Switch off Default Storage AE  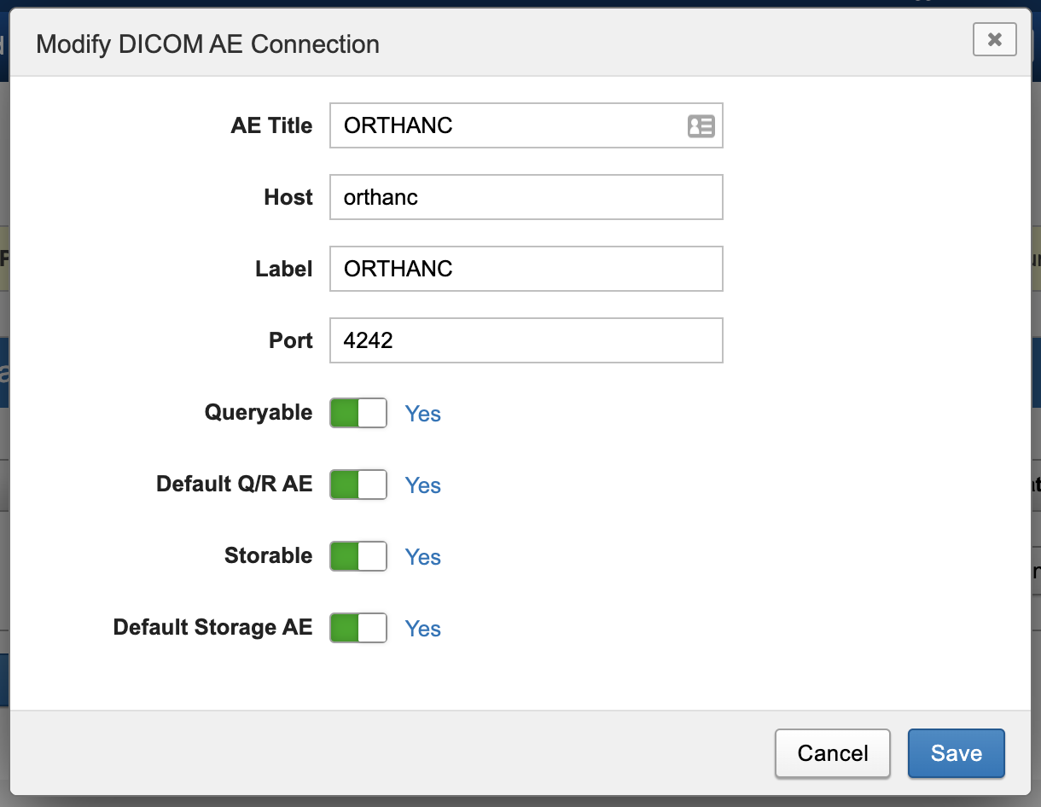coord(358,628)
